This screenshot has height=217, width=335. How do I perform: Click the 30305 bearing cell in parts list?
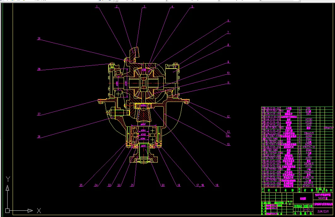[309, 136]
